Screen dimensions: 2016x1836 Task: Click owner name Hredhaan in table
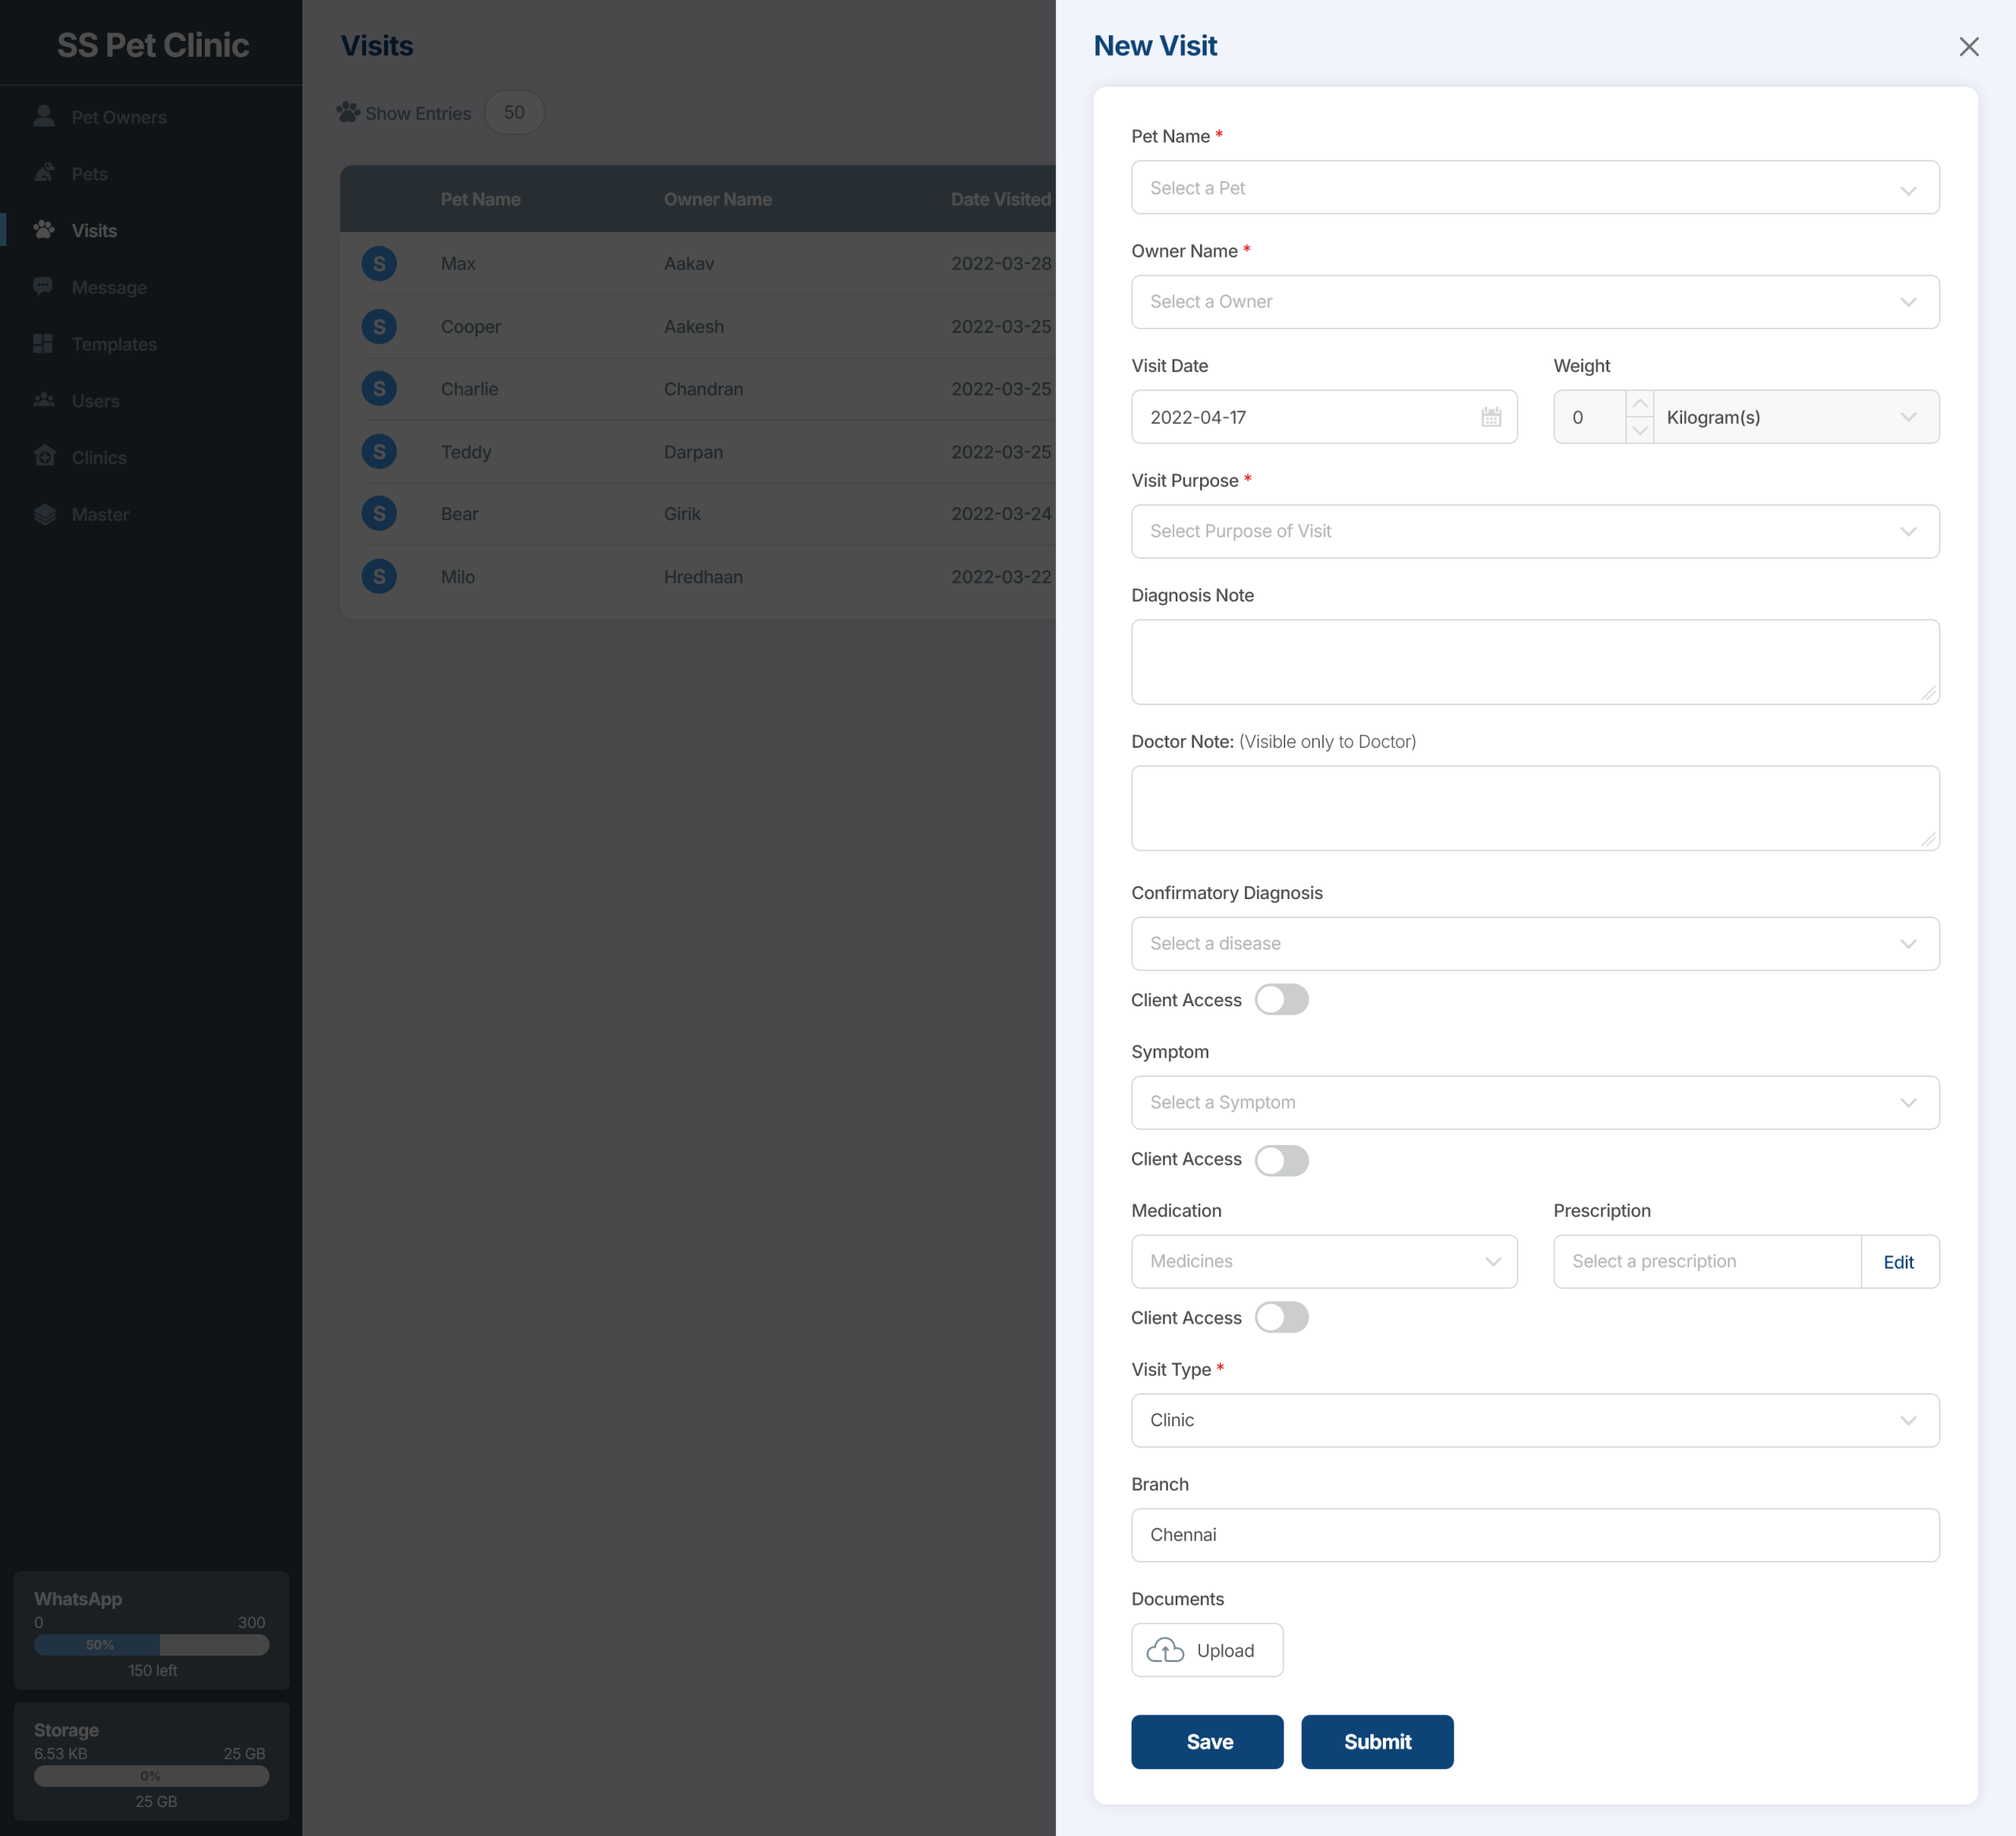tap(703, 578)
